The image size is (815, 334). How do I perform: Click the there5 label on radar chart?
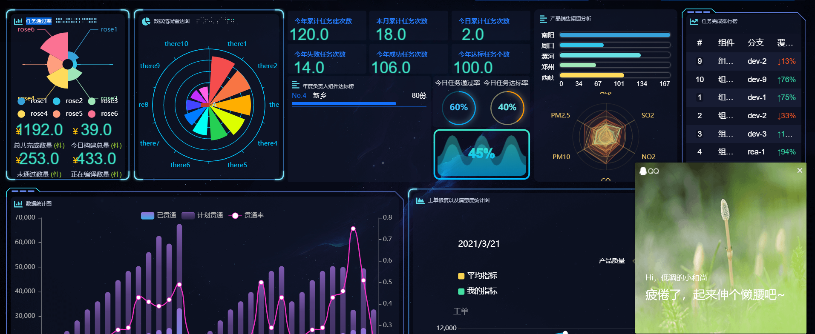coord(237,165)
